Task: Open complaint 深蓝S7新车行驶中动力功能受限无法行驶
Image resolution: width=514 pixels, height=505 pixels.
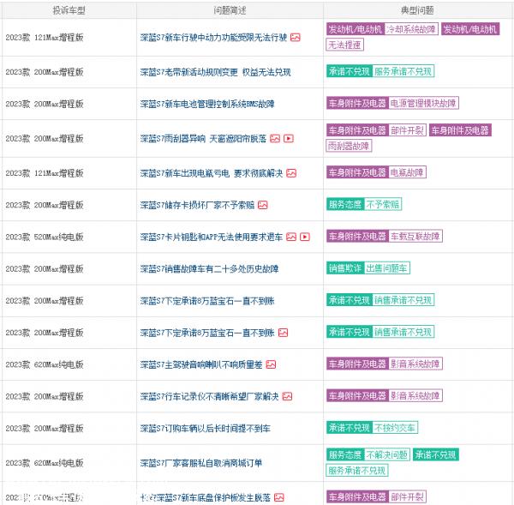Action: tap(213, 38)
